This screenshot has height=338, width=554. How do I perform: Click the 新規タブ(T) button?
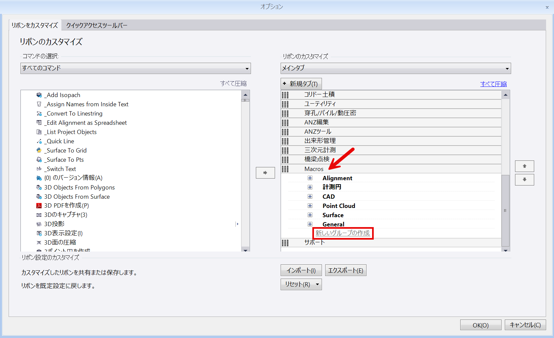click(x=301, y=84)
